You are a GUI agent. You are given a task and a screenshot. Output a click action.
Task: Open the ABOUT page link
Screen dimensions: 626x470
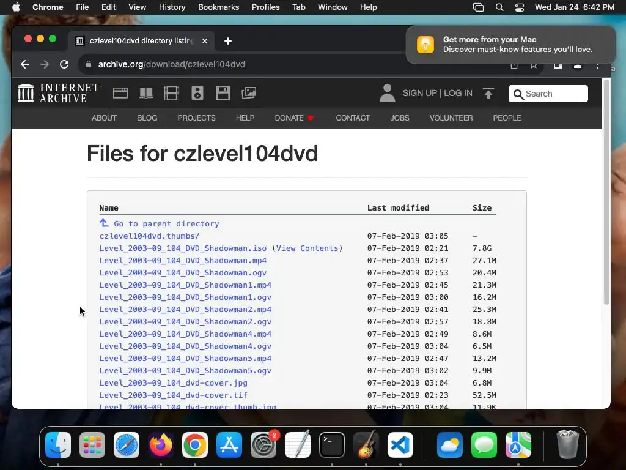click(104, 118)
